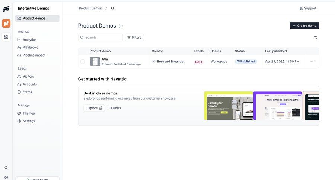The width and height of the screenshot is (335, 180).
Task: Click the Product Demos breadcrumb link
Action: click(x=90, y=8)
